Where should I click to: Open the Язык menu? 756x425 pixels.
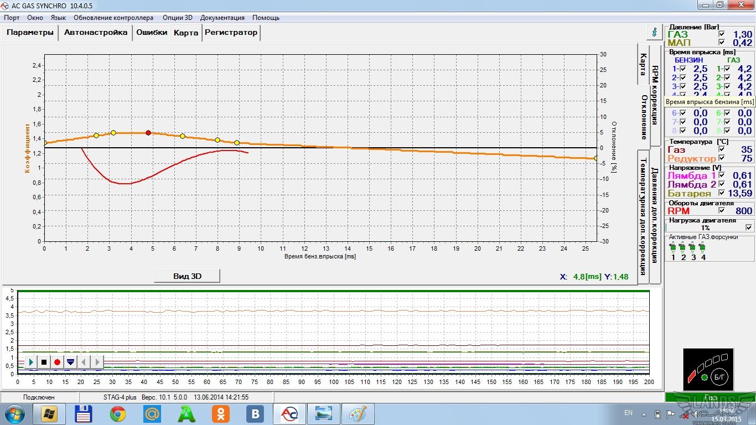[58, 18]
